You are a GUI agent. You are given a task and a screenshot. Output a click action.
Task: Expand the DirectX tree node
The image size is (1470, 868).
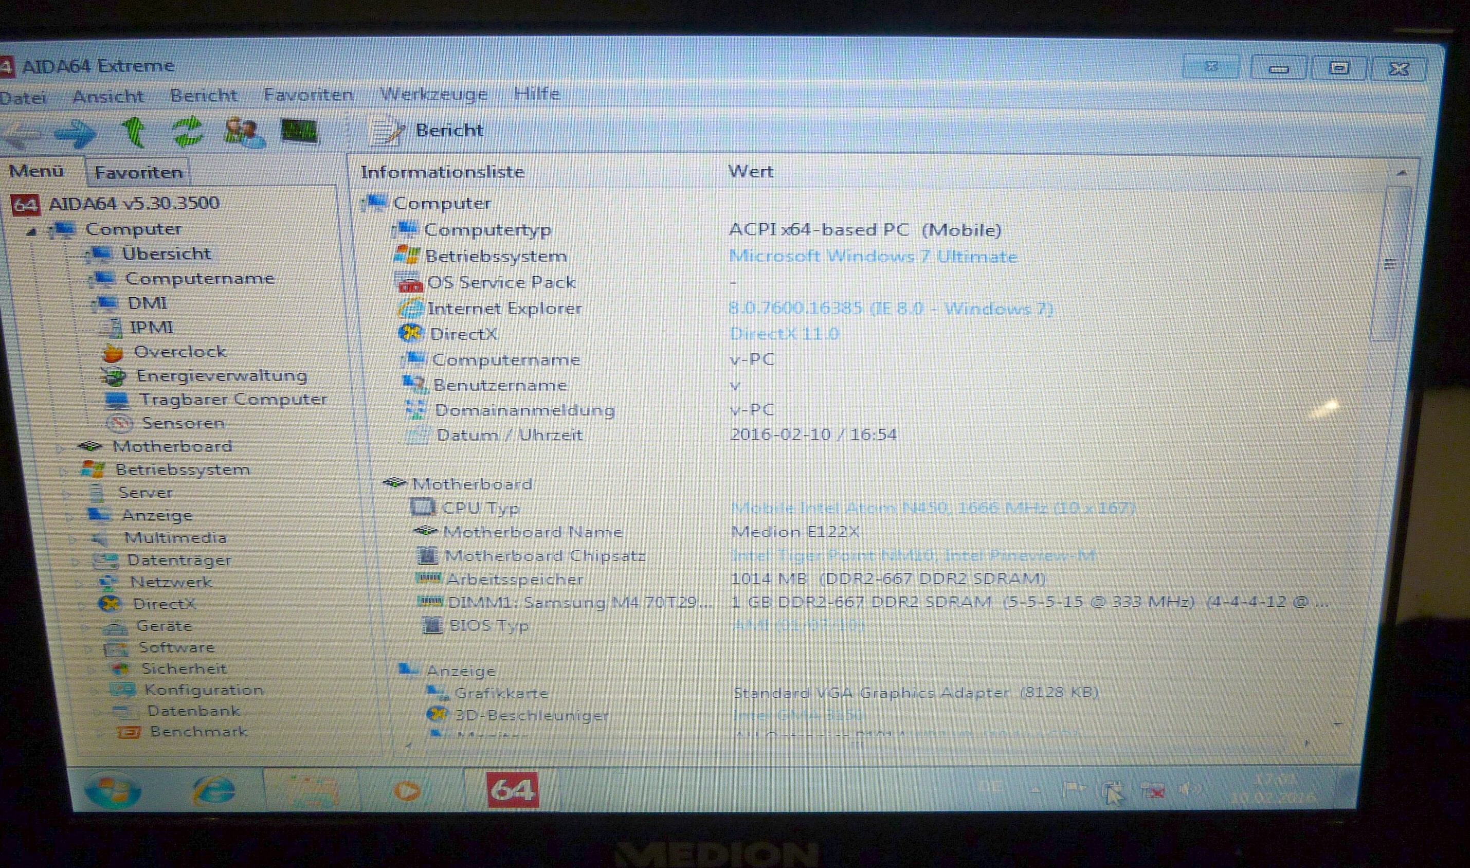click(x=82, y=606)
